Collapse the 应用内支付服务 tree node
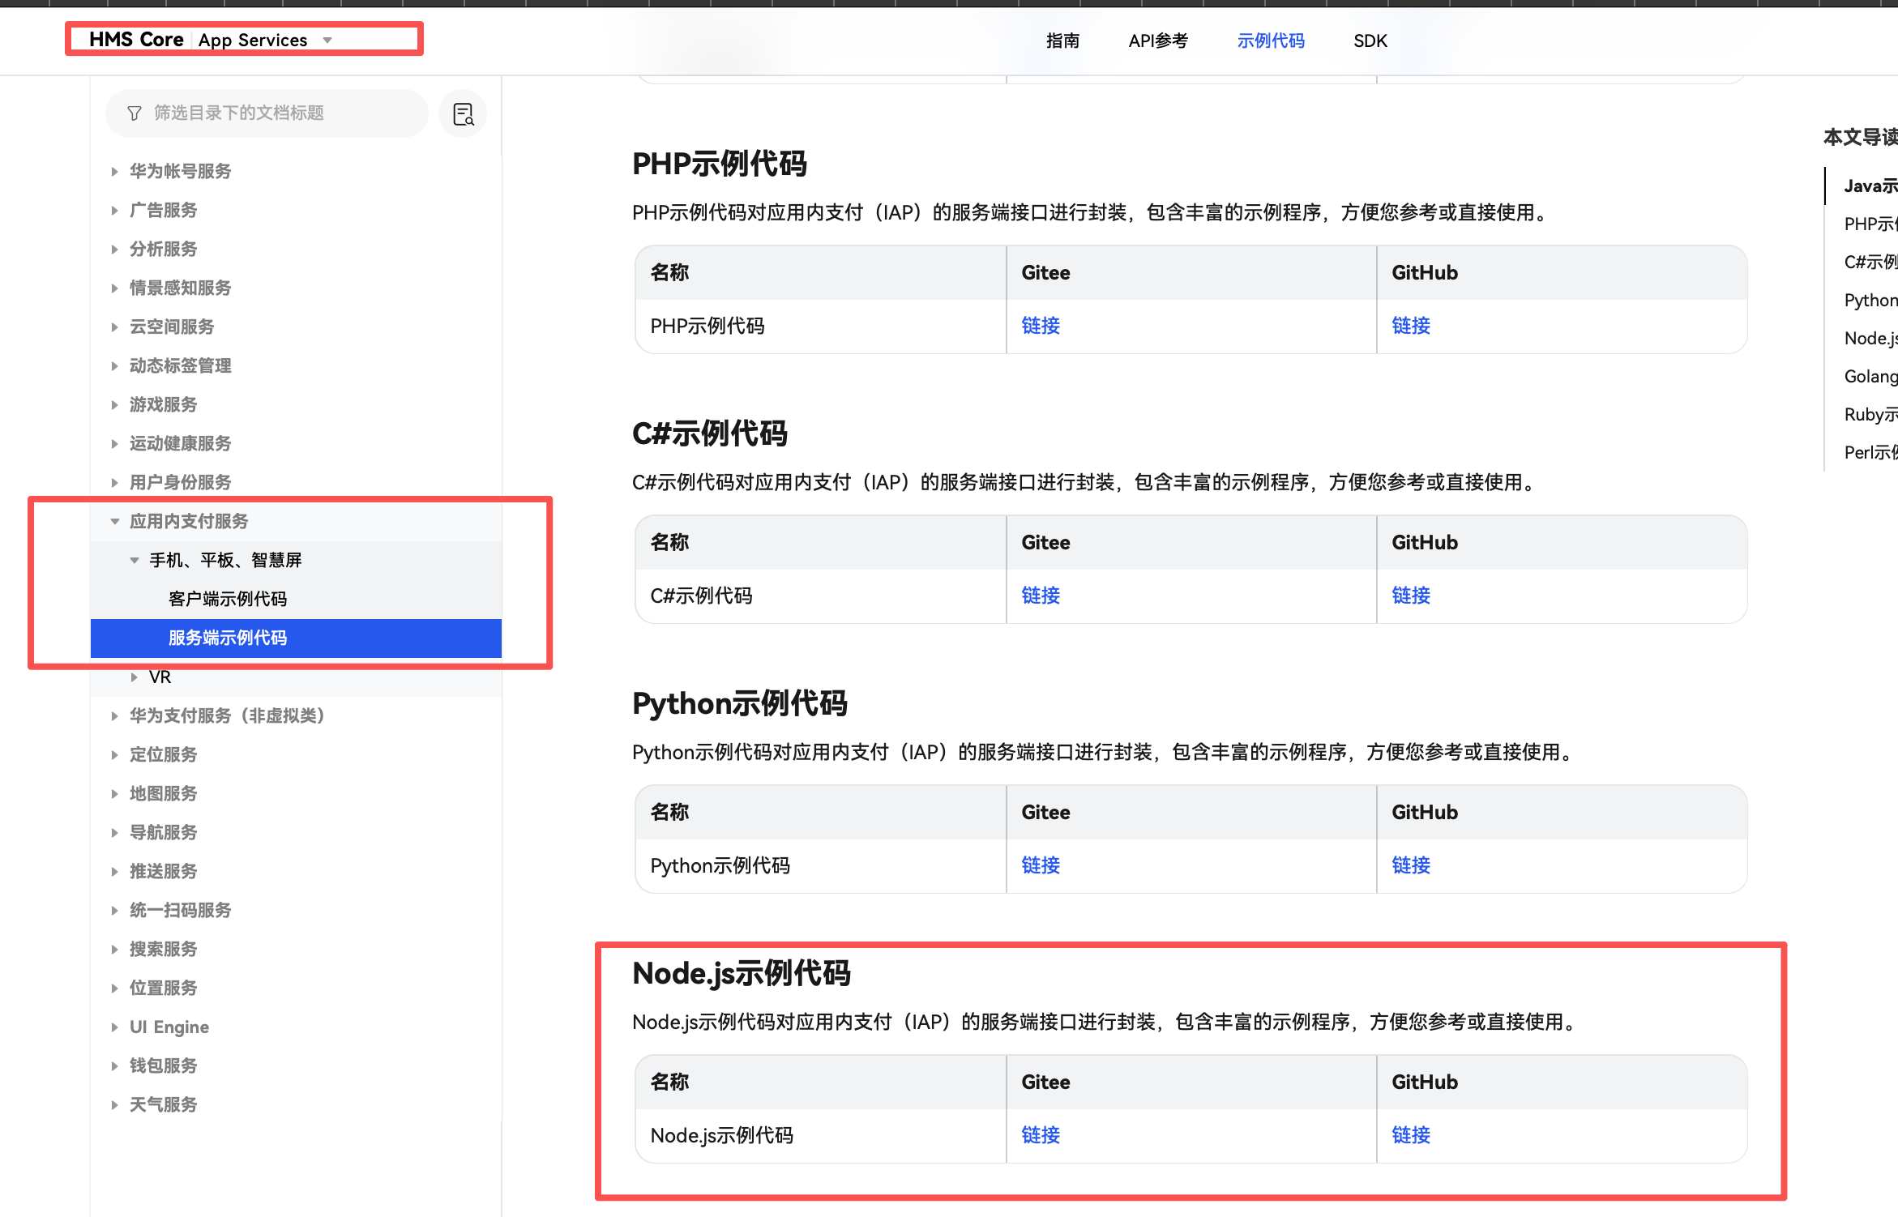 pos(114,522)
